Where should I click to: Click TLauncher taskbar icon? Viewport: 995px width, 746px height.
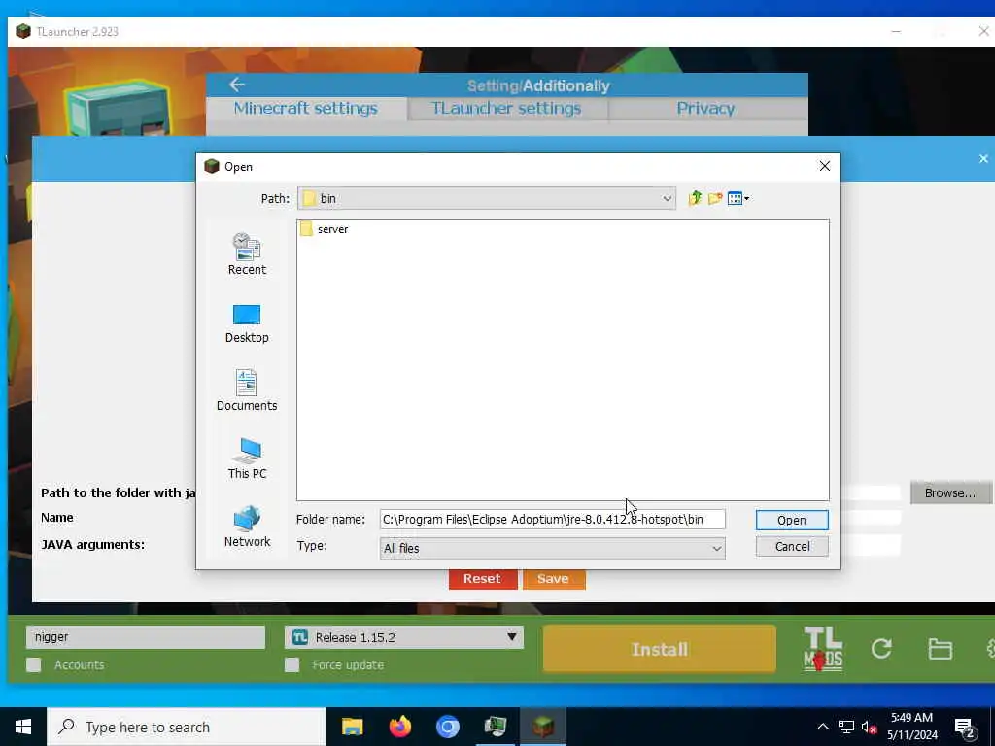[x=543, y=727]
